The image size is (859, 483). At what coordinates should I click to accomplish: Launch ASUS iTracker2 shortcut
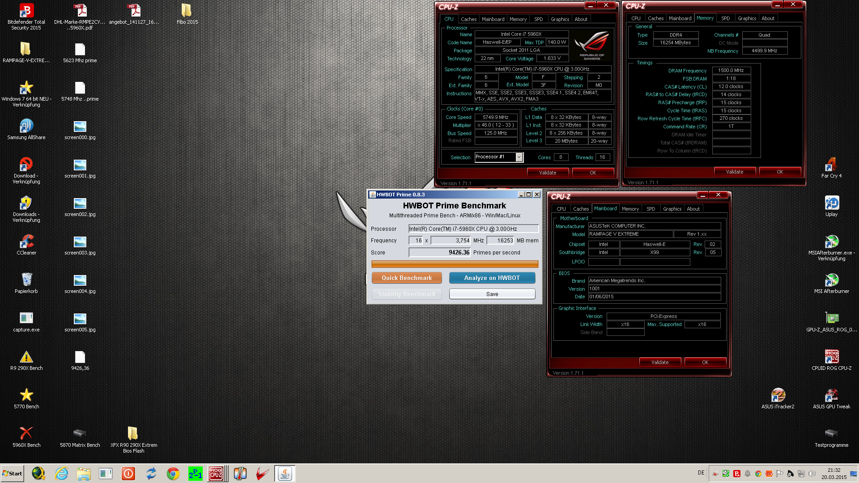pyautogui.click(x=778, y=398)
